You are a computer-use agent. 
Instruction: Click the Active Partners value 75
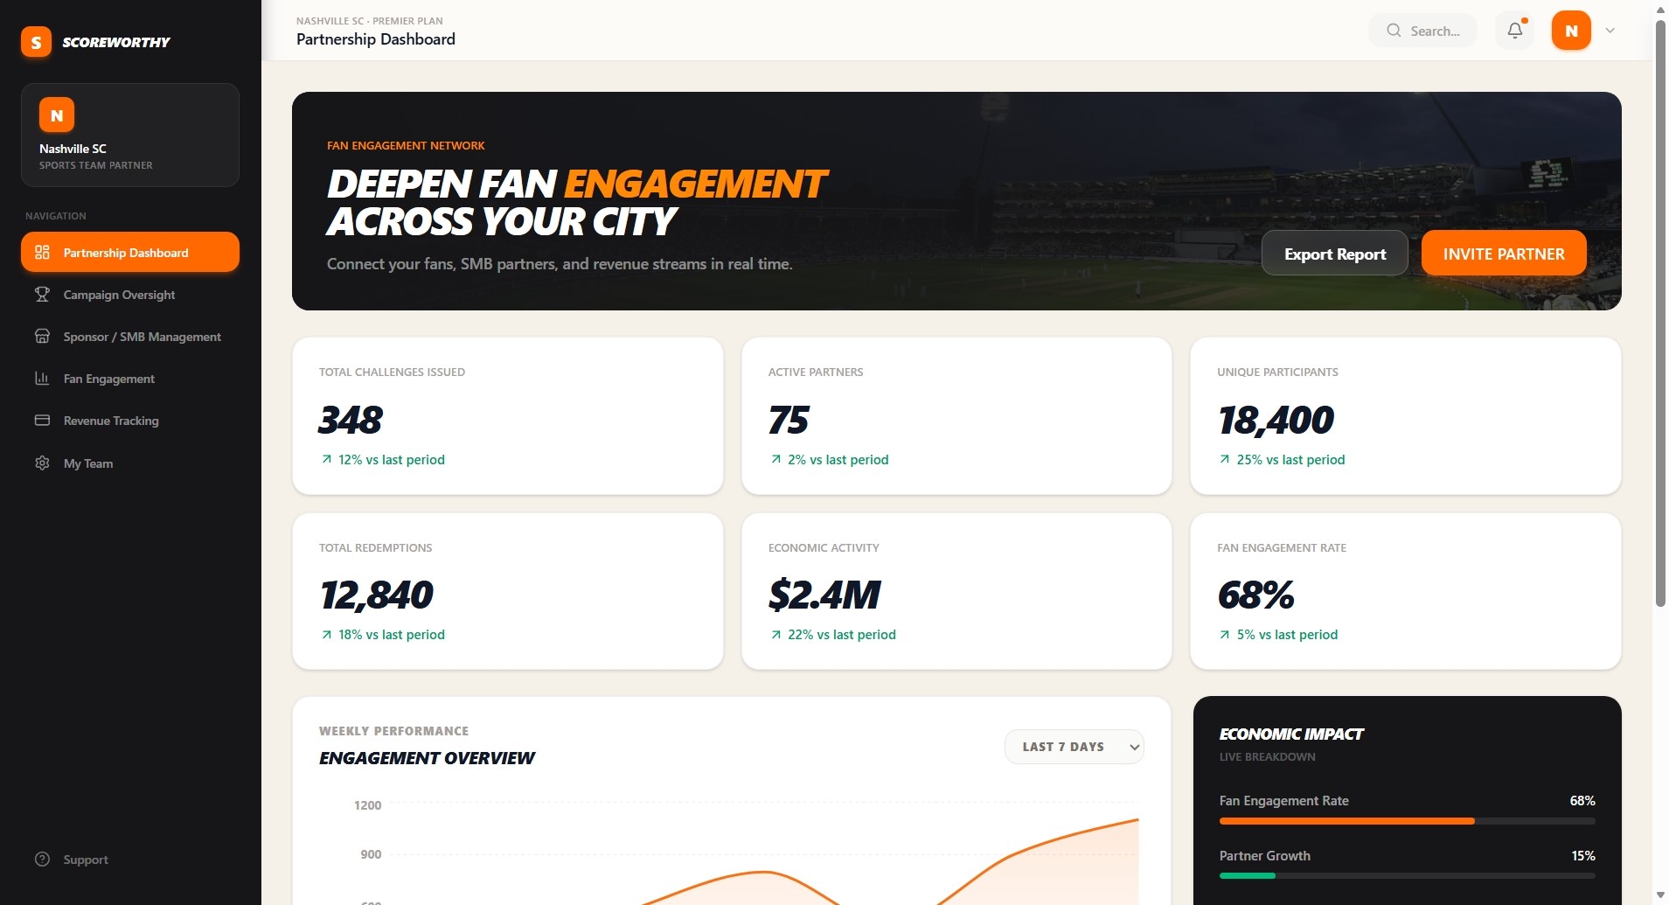point(789,420)
